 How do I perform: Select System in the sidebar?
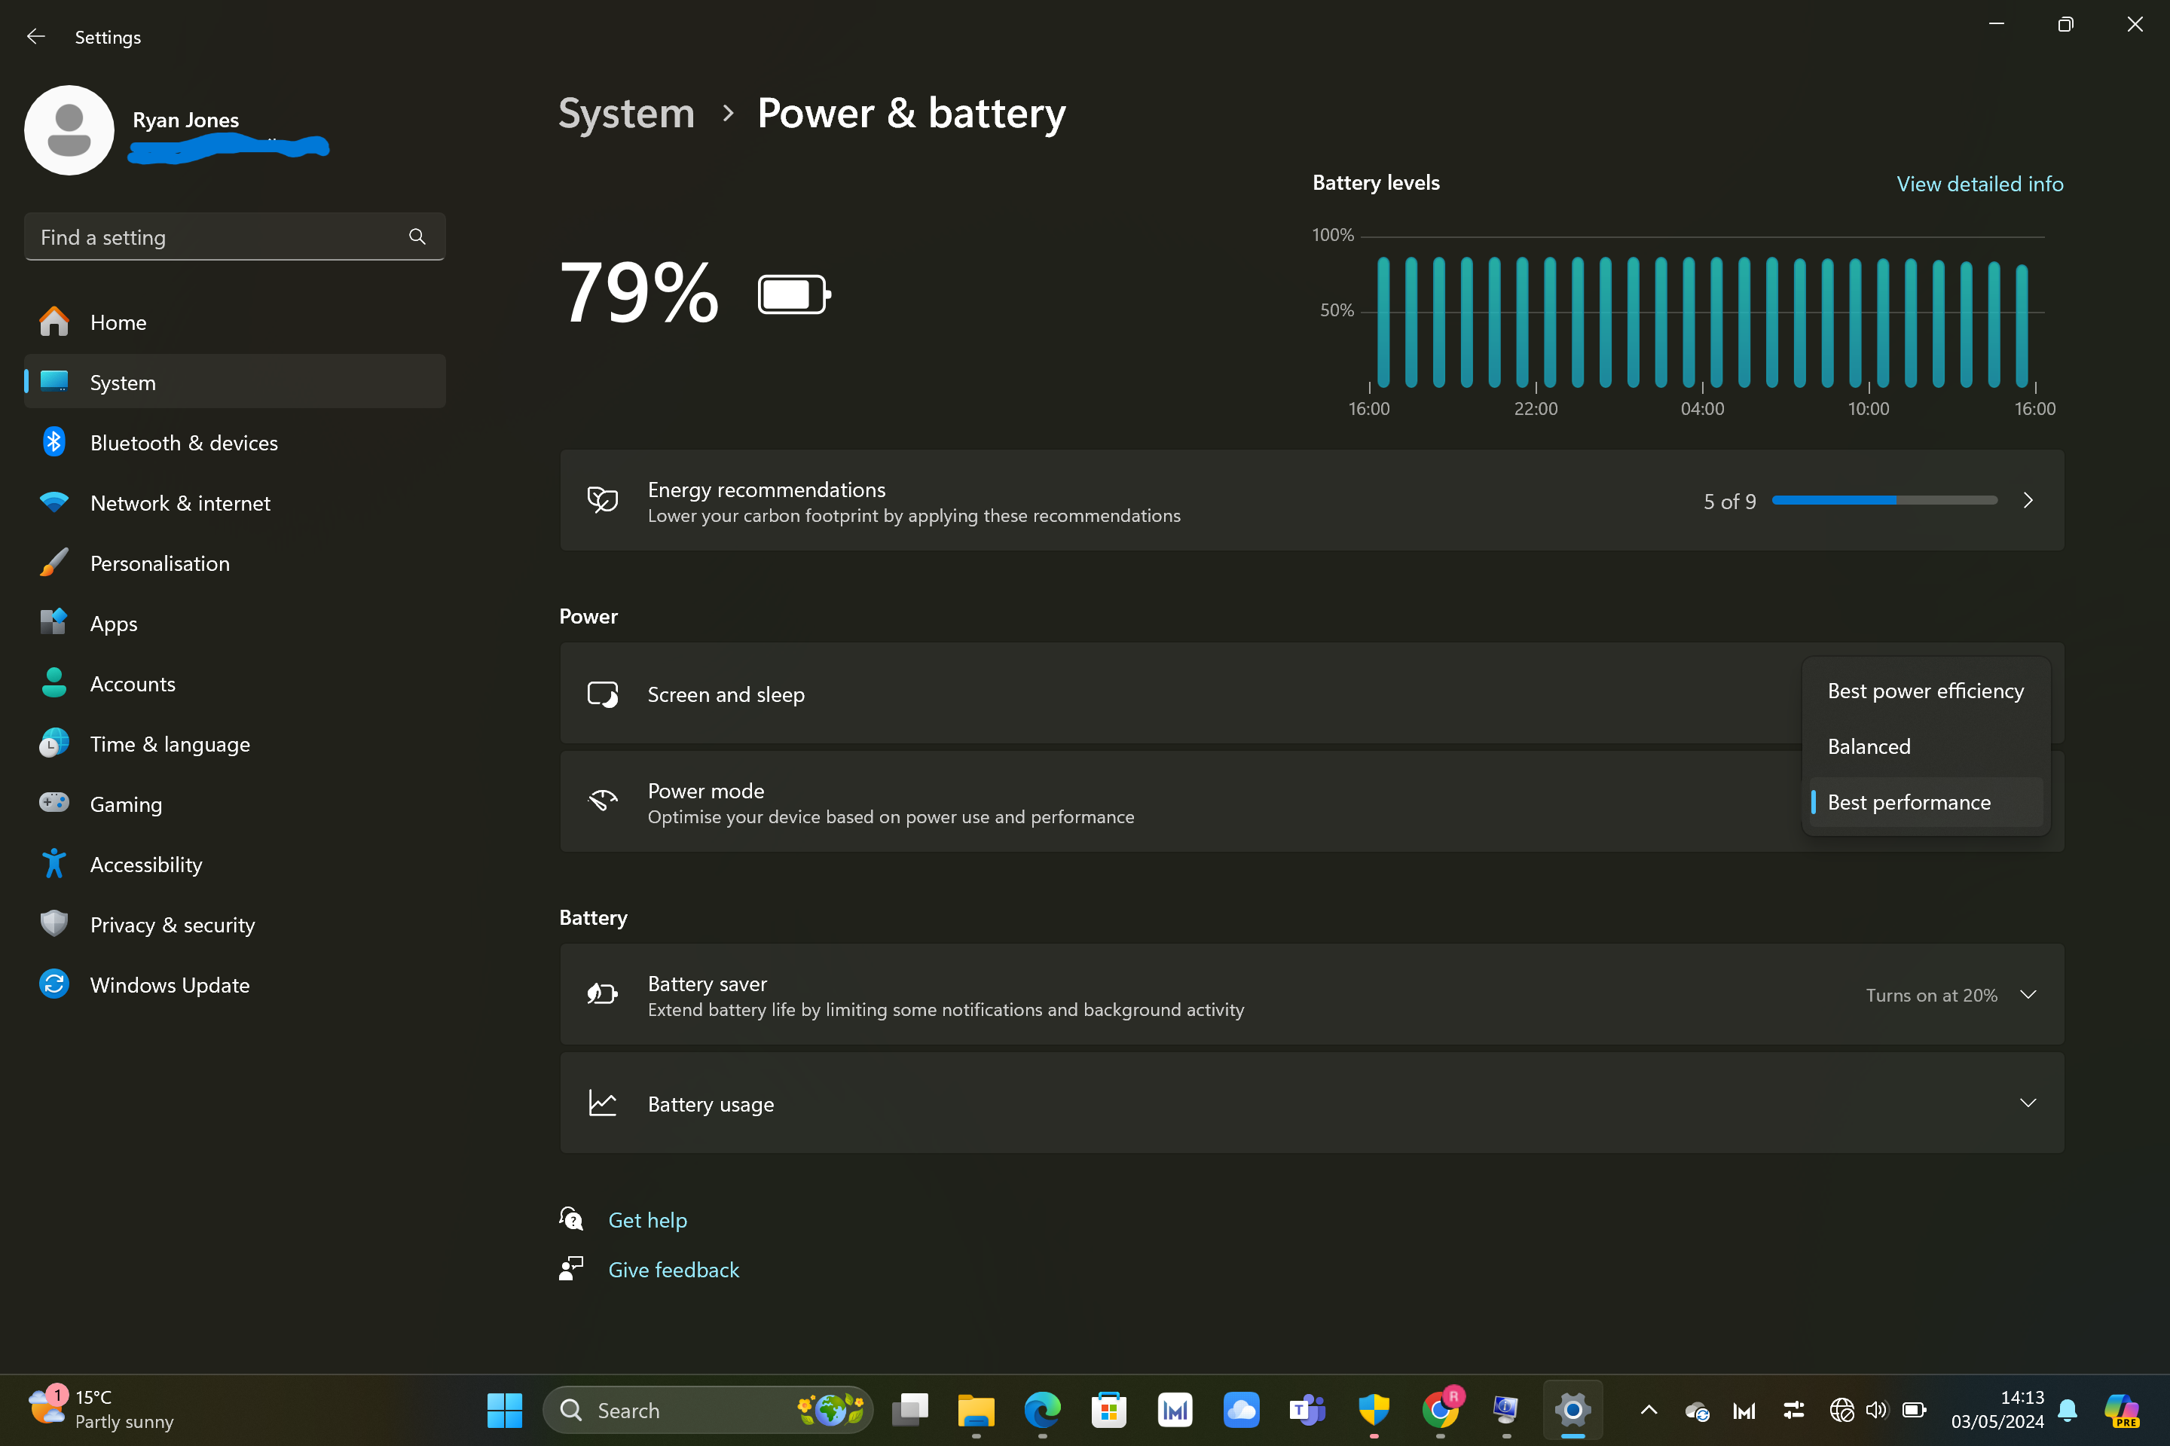click(x=234, y=382)
